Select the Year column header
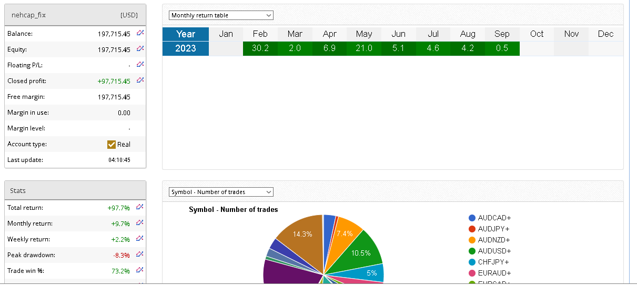This screenshot has width=637, height=285. 186,34
